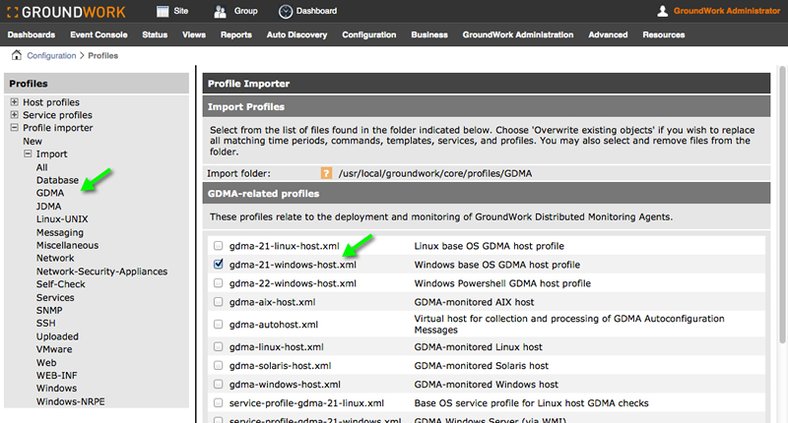Click the 'Windows Powershell GDMA host profile' description
Image resolution: width=788 pixels, height=423 pixels.
point(502,283)
